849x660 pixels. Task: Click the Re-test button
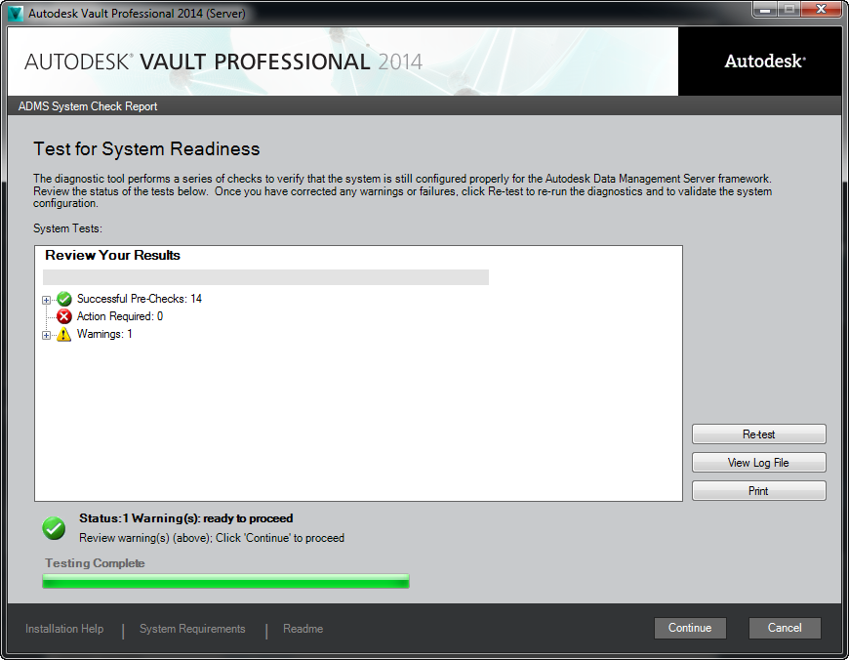click(x=758, y=434)
